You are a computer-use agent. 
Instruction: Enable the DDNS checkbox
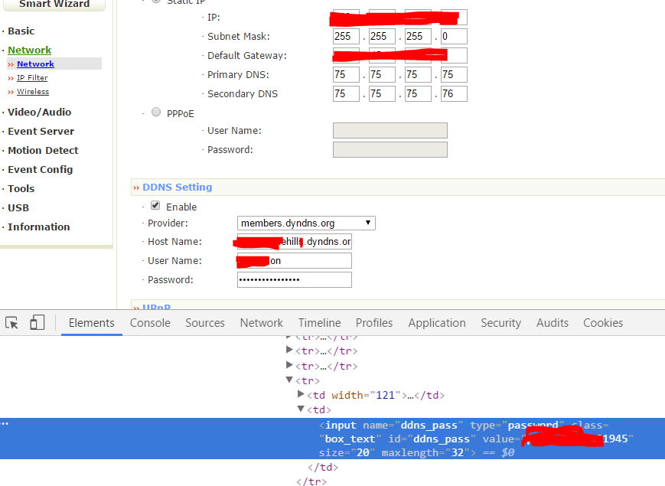click(155, 207)
